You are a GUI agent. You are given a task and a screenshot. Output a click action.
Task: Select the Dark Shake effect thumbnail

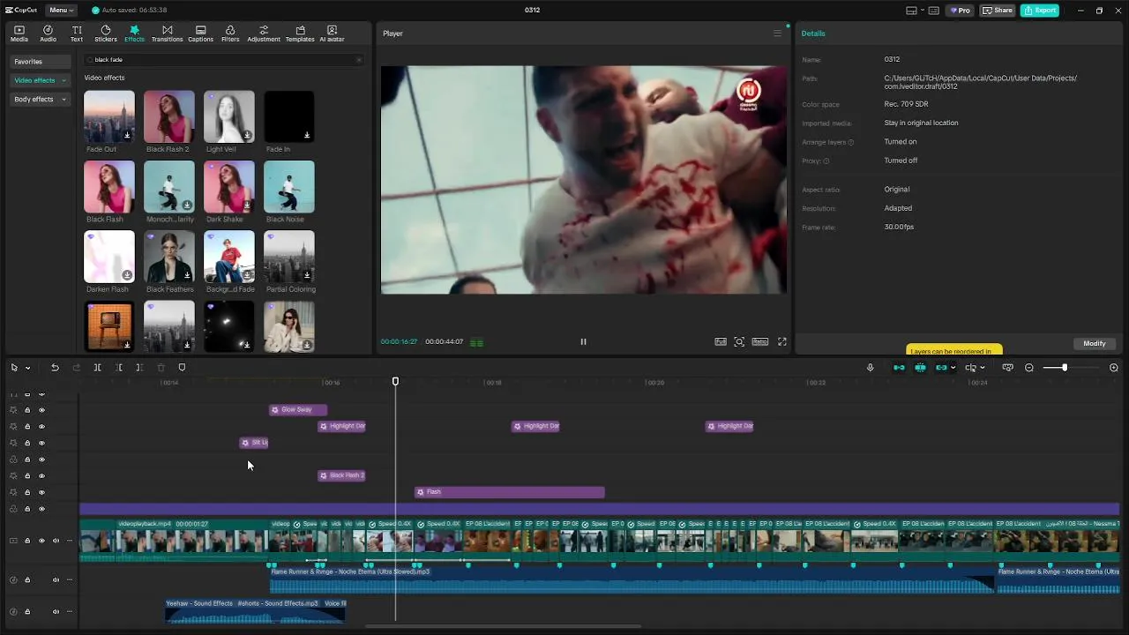(x=229, y=186)
